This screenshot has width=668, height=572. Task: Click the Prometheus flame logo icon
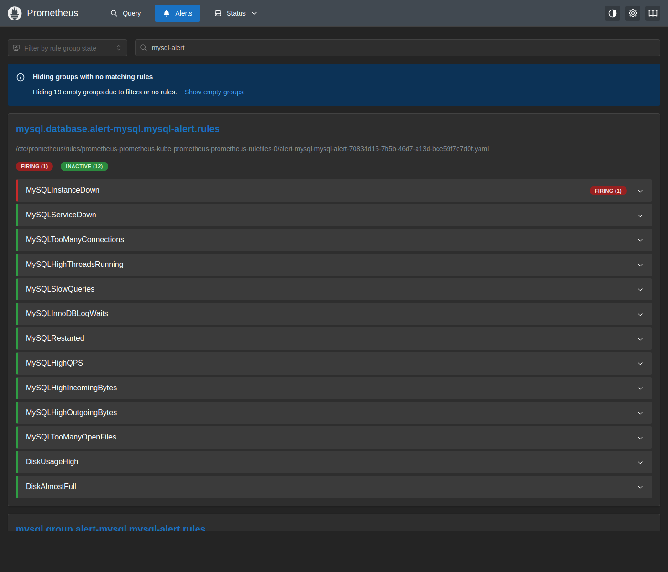click(15, 13)
